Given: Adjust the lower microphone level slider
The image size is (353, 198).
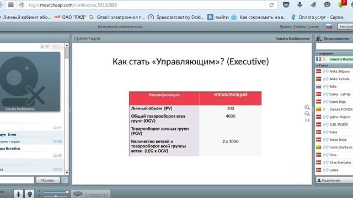Looking at the screenshot, I should (56, 196).
